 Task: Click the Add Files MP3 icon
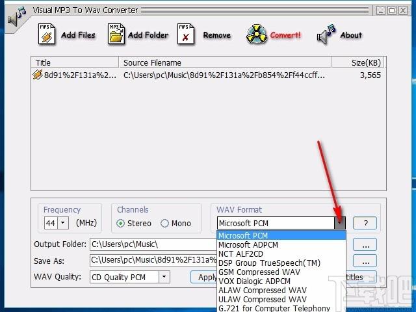tap(47, 34)
